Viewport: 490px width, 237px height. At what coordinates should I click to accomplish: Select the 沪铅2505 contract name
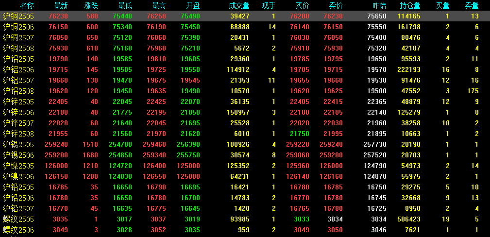tap(18, 187)
